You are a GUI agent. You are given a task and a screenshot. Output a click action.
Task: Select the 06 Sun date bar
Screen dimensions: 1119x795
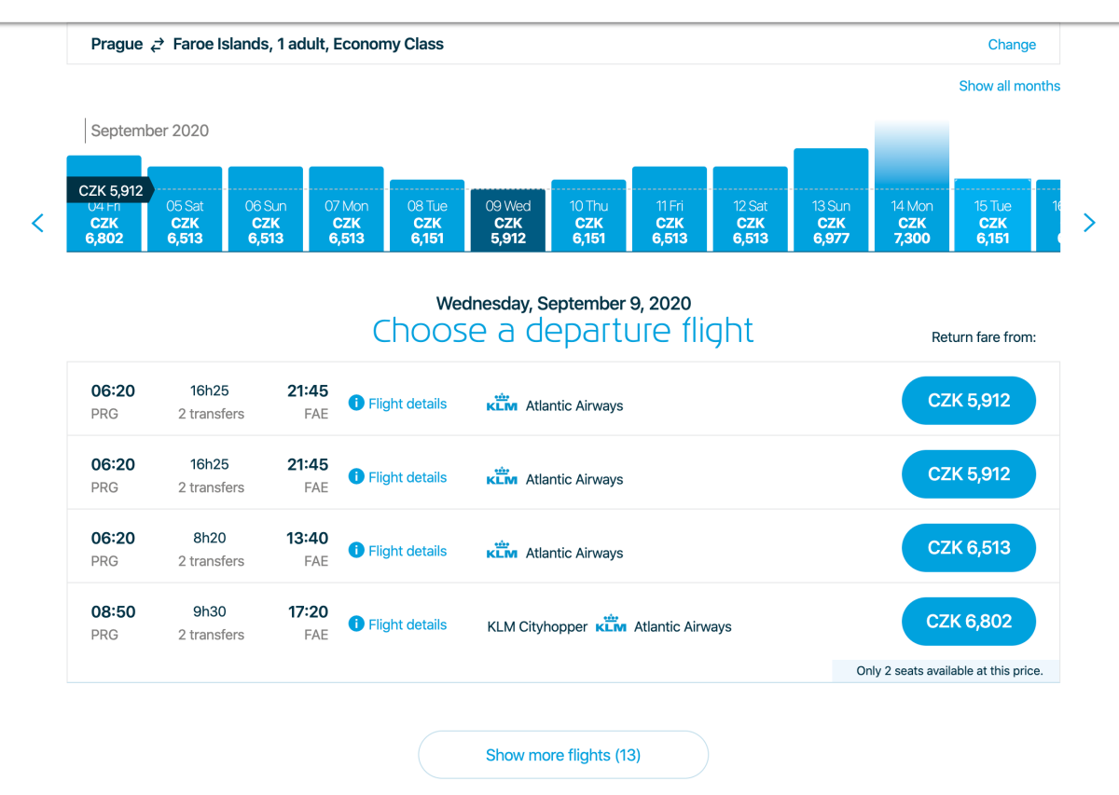(266, 221)
